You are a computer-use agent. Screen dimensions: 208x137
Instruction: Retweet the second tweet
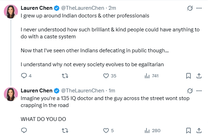click(x=65, y=130)
